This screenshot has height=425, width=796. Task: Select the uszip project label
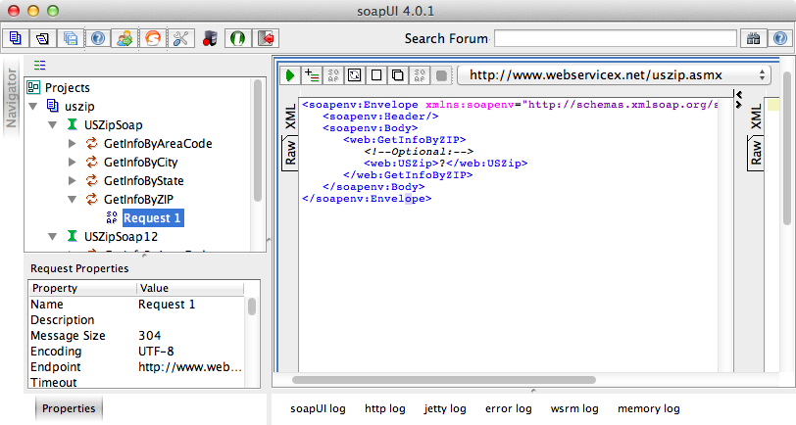79,107
